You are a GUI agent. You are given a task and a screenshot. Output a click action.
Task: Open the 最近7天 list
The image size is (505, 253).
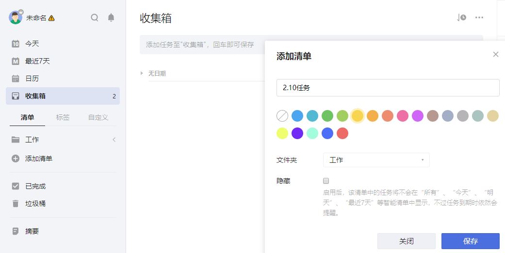coord(63,61)
